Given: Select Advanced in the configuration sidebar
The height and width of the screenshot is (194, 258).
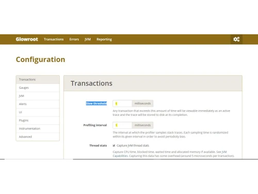Looking at the screenshot, I should coord(38,137).
